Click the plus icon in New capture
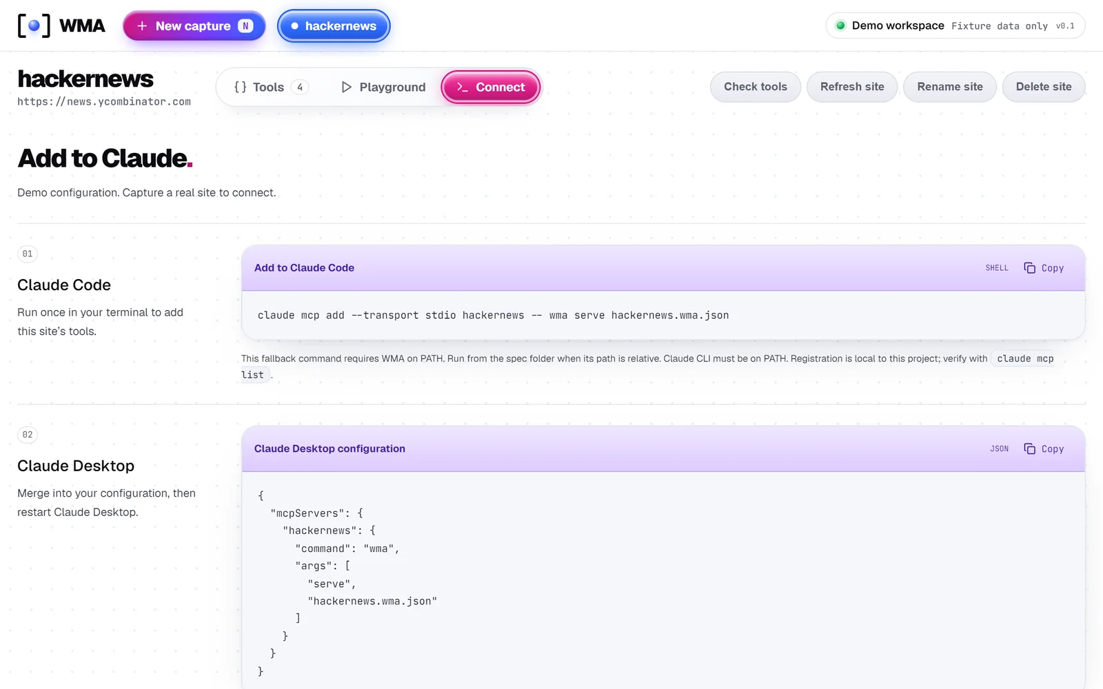 tap(142, 26)
